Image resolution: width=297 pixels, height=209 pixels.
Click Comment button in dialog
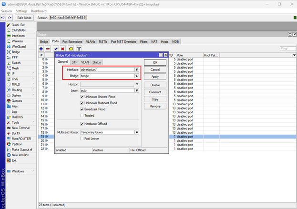pyautogui.click(x=155, y=92)
